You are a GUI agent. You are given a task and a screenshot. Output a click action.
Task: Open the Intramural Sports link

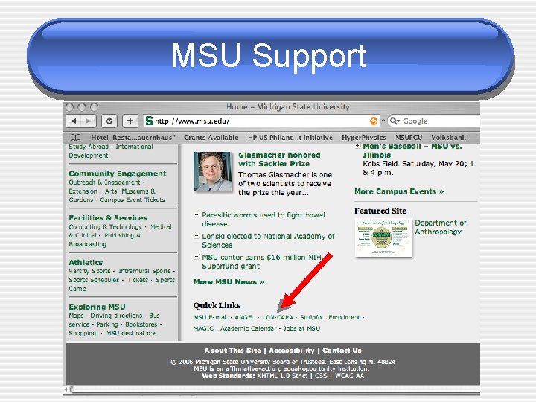click(144, 271)
